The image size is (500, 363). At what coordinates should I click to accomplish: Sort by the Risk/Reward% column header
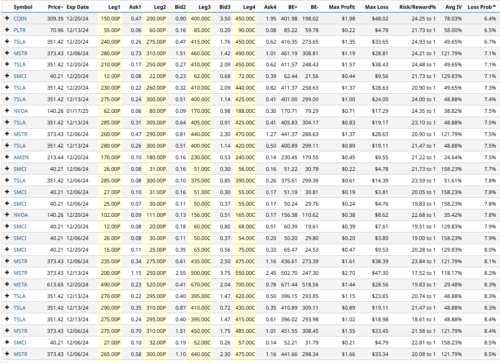[x=417, y=7]
